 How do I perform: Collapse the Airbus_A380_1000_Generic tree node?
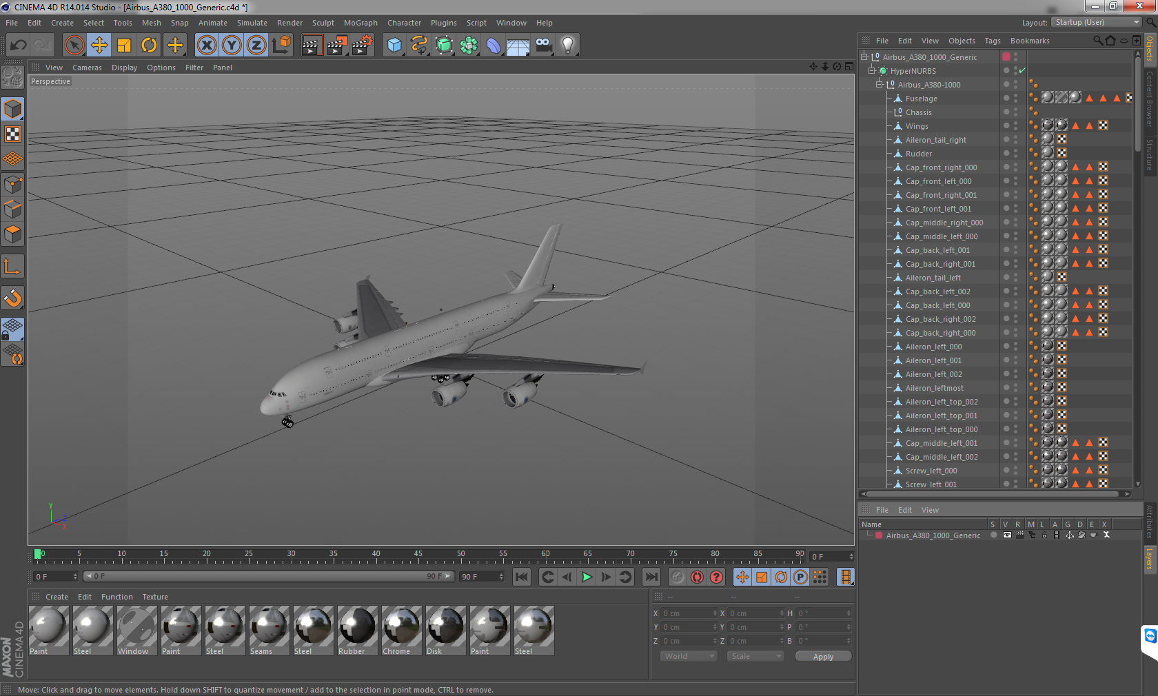(x=864, y=57)
